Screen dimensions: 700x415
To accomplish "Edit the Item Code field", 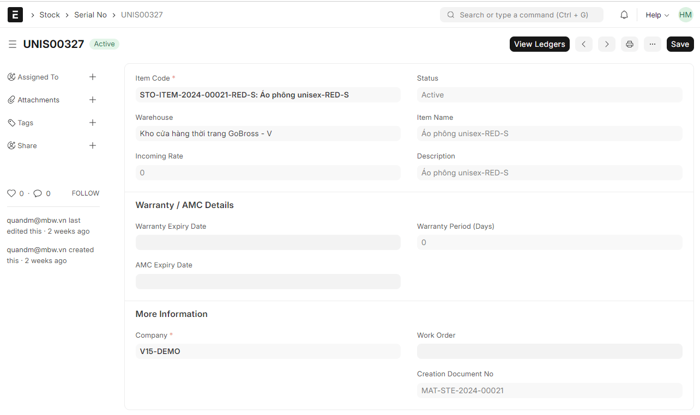I will 268,95.
